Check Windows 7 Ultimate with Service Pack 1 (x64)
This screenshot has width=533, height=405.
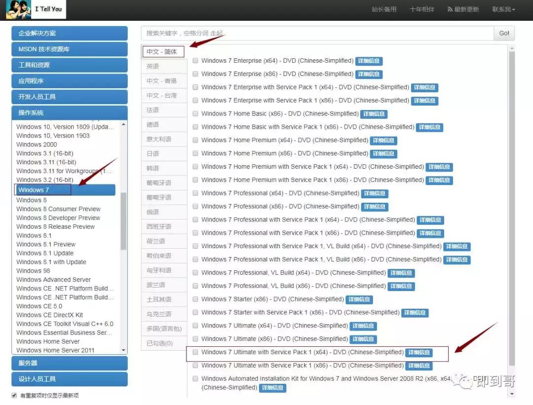point(195,352)
